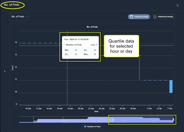Click the left handle of range slider
This screenshot has width=184, height=132.
point(113,120)
